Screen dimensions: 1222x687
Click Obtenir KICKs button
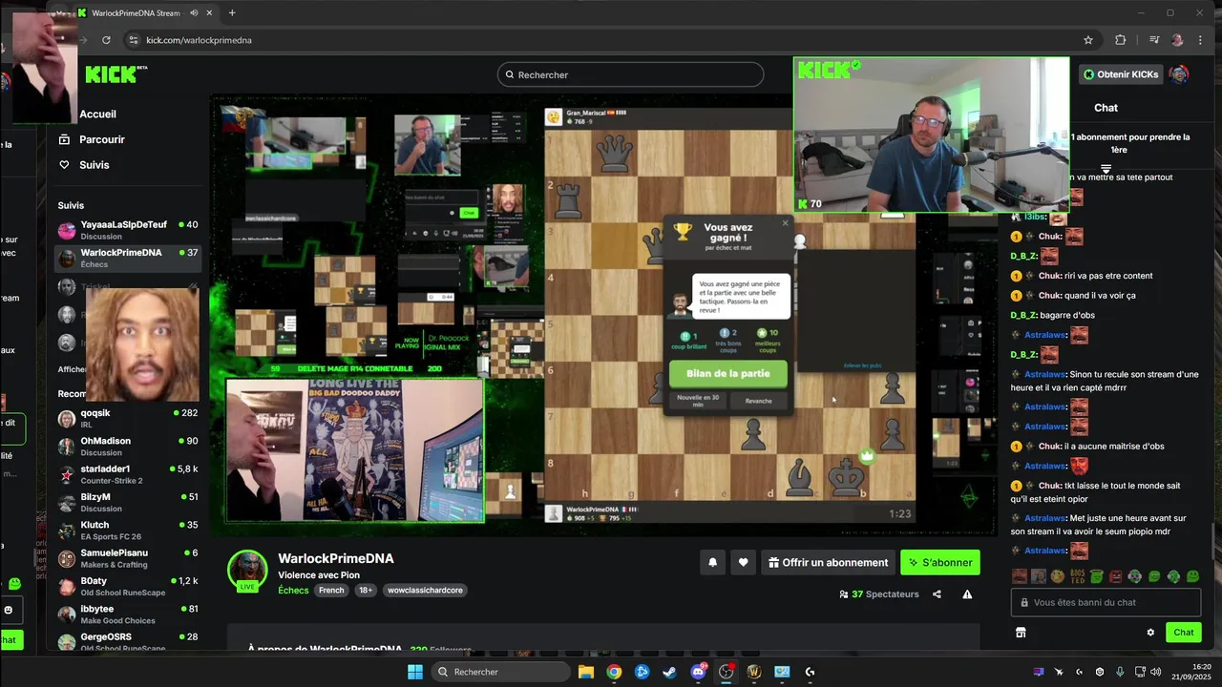tap(1121, 74)
